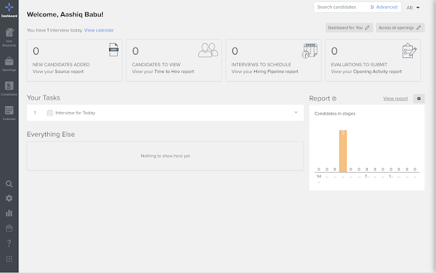Click the sidebar search magnifier icon
Viewport: 436px width, 273px height.
[x=9, y=184]
